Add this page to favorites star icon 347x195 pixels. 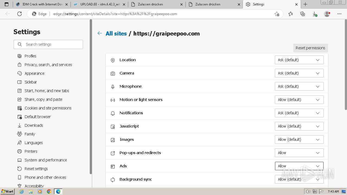pyautogui.click(x=277, y=14)
